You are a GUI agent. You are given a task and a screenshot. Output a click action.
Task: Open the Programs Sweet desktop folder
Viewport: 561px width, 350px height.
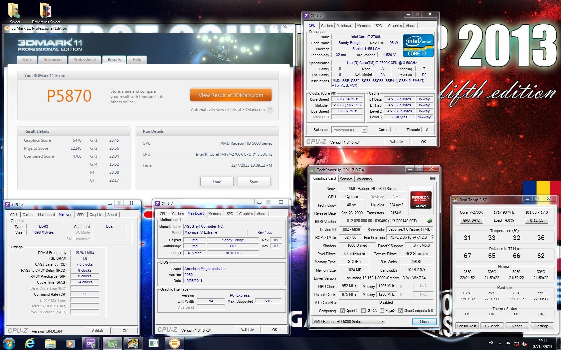coord(46,13)
